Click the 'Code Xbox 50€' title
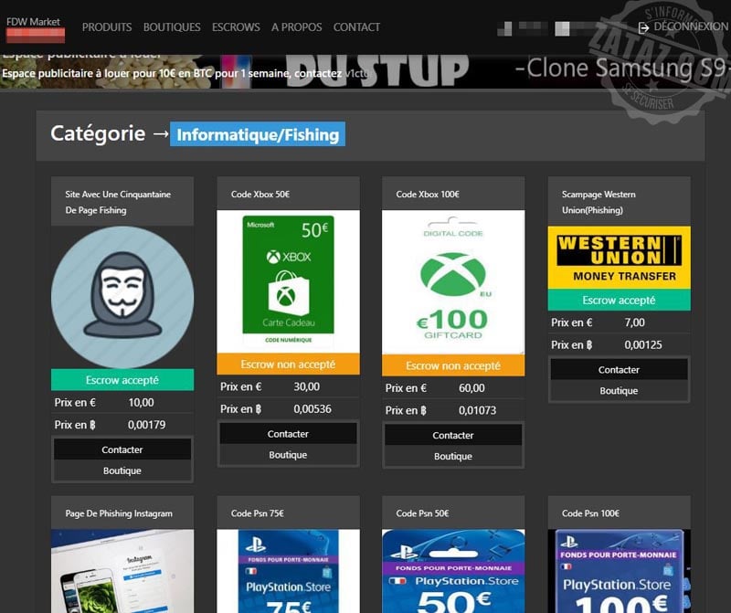 260,194
